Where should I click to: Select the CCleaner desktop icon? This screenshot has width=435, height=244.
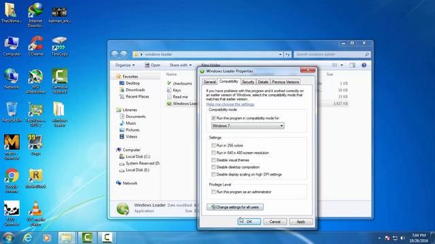(36, 46)
